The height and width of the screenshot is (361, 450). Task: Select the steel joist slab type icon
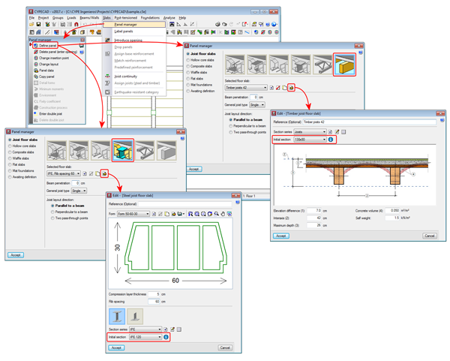122,150
